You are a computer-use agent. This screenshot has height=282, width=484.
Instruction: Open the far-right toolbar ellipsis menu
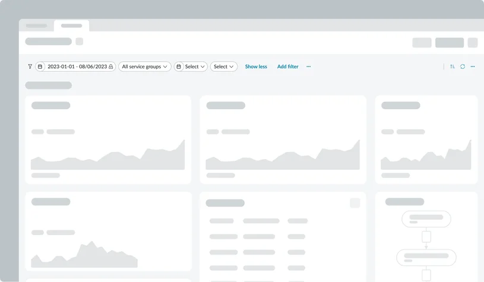473,66
